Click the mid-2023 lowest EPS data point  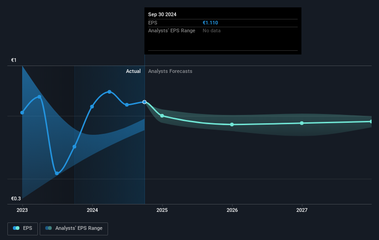pyautogui.click(x=57, y=173)
